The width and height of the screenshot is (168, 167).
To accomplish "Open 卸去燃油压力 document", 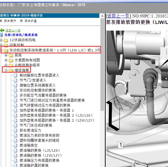I will tap(30, 130).
